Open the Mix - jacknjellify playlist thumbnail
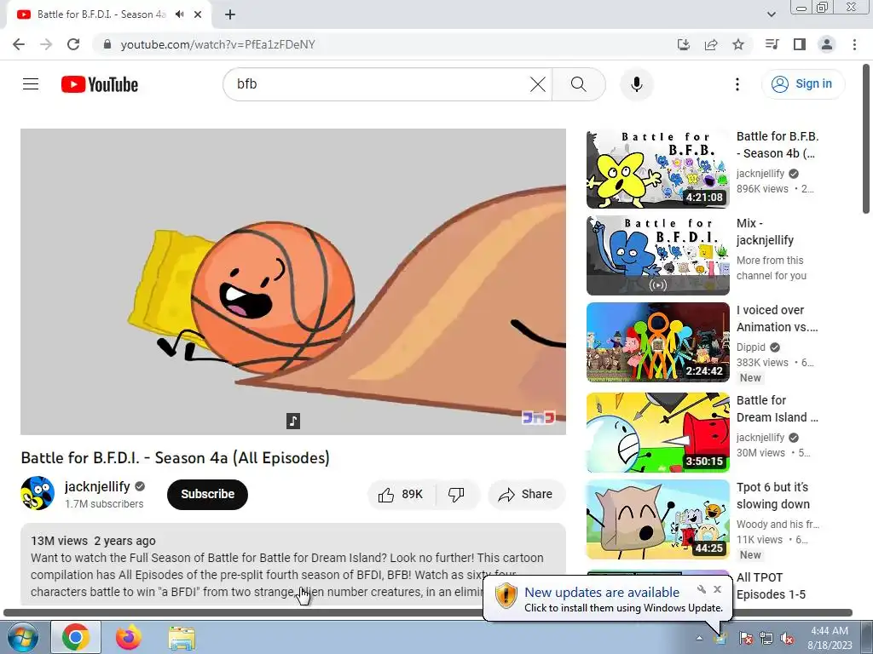The image size is (873, 654). tap(657, 255)
